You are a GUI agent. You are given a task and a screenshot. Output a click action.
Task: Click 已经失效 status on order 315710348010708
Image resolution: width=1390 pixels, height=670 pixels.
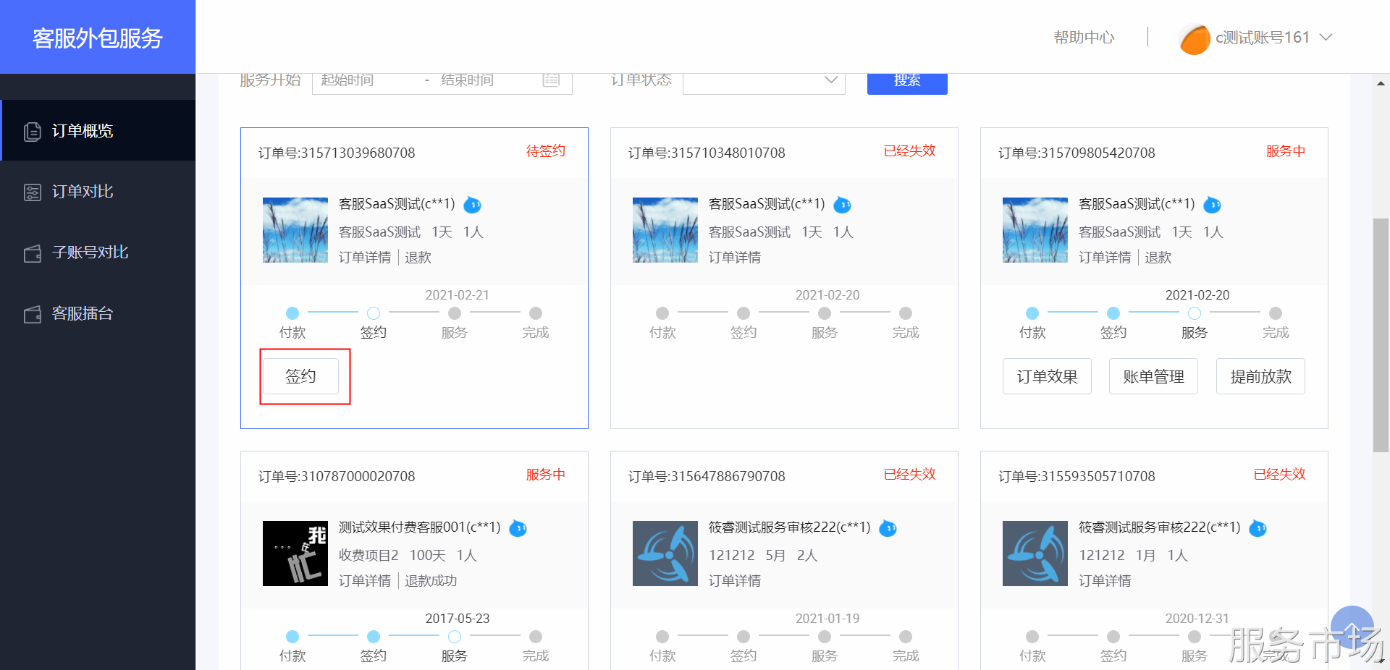[910, 151]
